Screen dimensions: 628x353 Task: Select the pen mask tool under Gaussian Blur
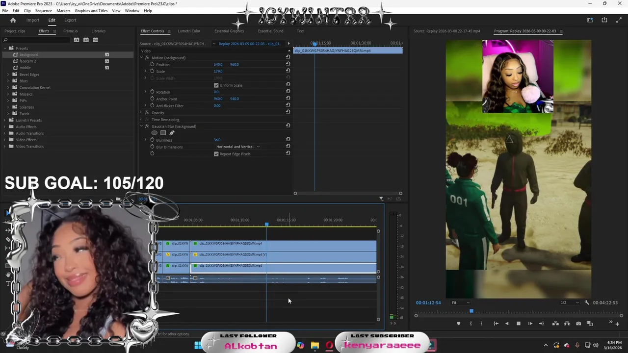(x=172, y=133)
